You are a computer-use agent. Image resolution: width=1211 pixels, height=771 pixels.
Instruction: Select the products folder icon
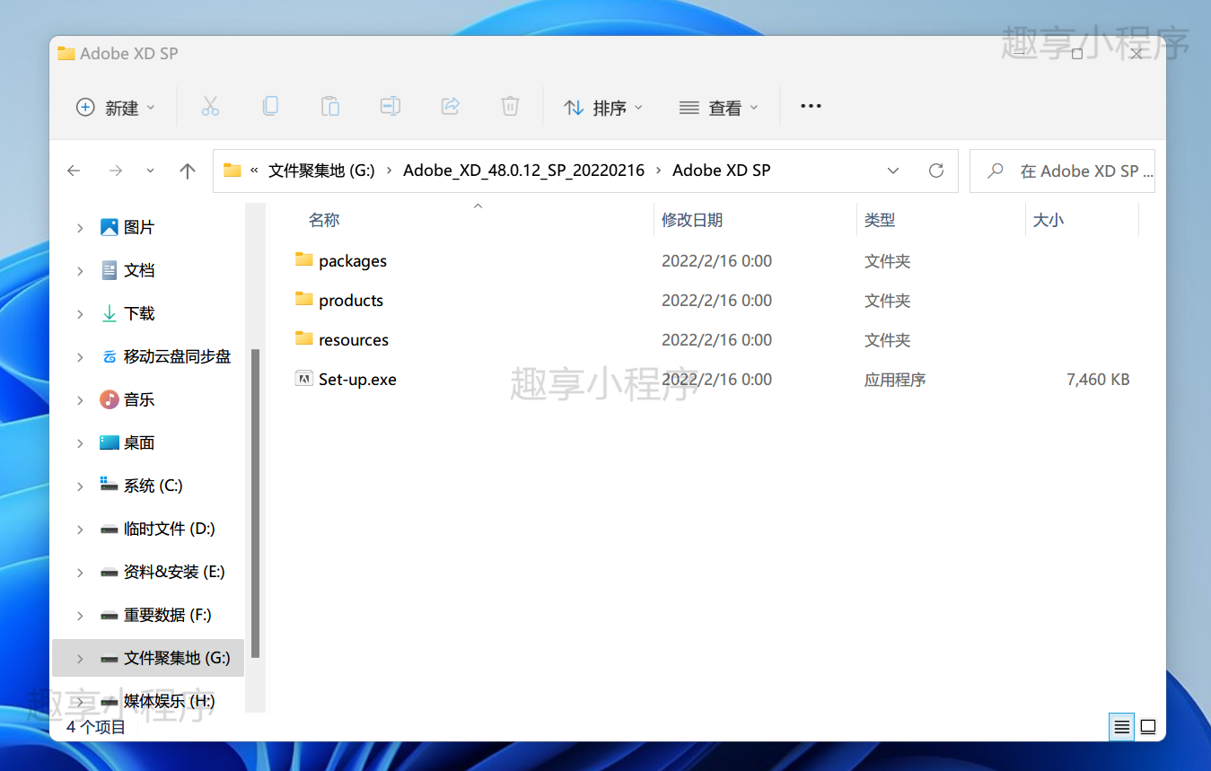coord(303,300)
